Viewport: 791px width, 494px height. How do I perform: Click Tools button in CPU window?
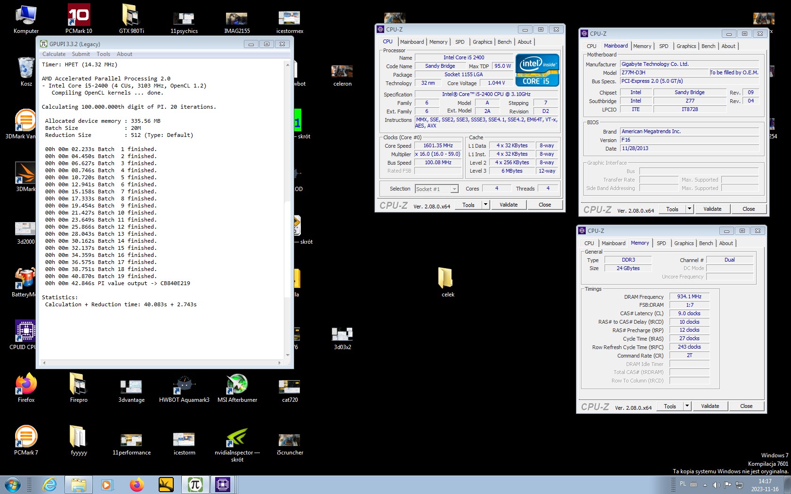pos(468,205)
